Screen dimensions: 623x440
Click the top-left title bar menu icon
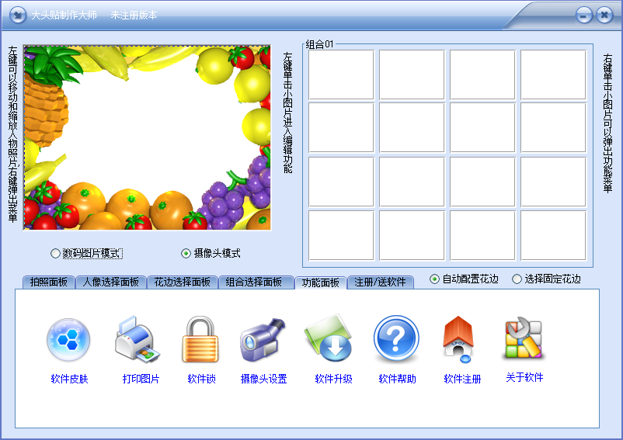(x=16, y=15)
